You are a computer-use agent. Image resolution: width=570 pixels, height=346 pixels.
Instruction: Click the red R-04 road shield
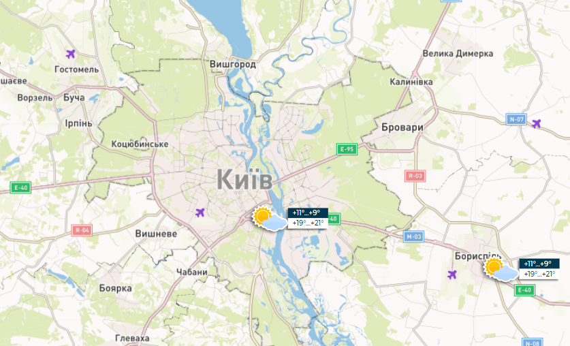tap(82, 230)
